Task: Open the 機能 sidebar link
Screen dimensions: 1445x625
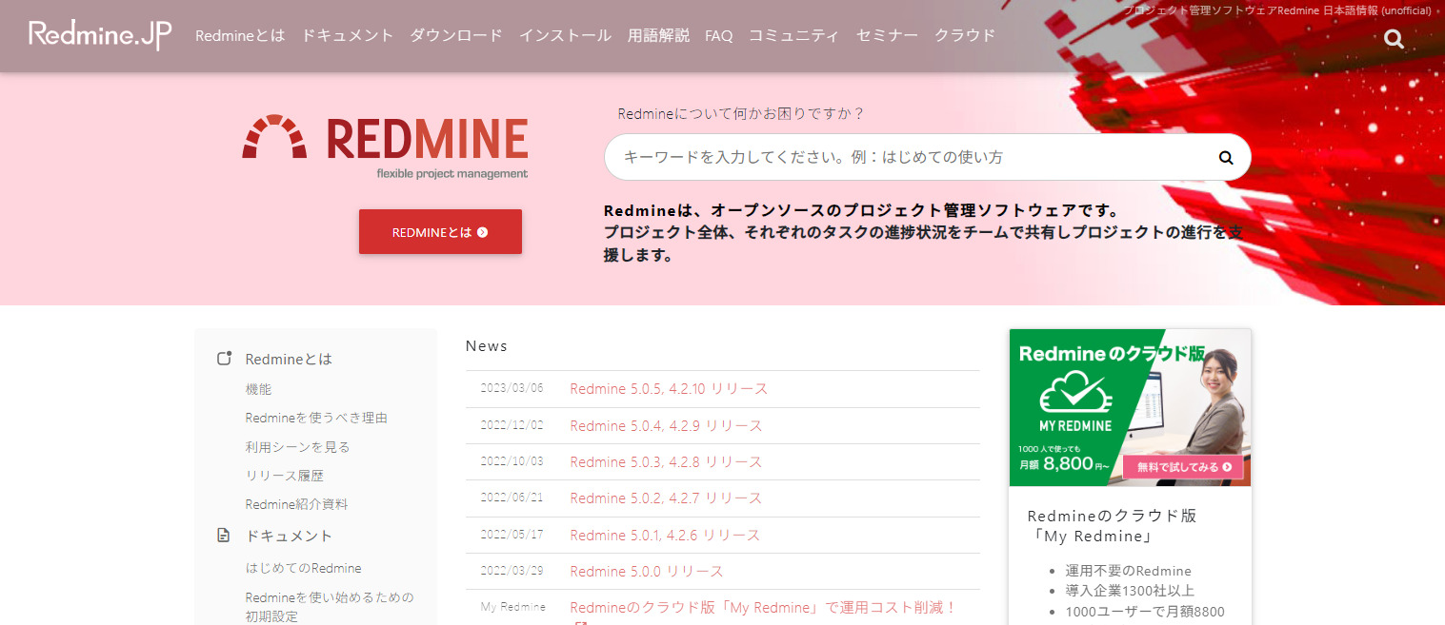Action: (x=256, y=388)
